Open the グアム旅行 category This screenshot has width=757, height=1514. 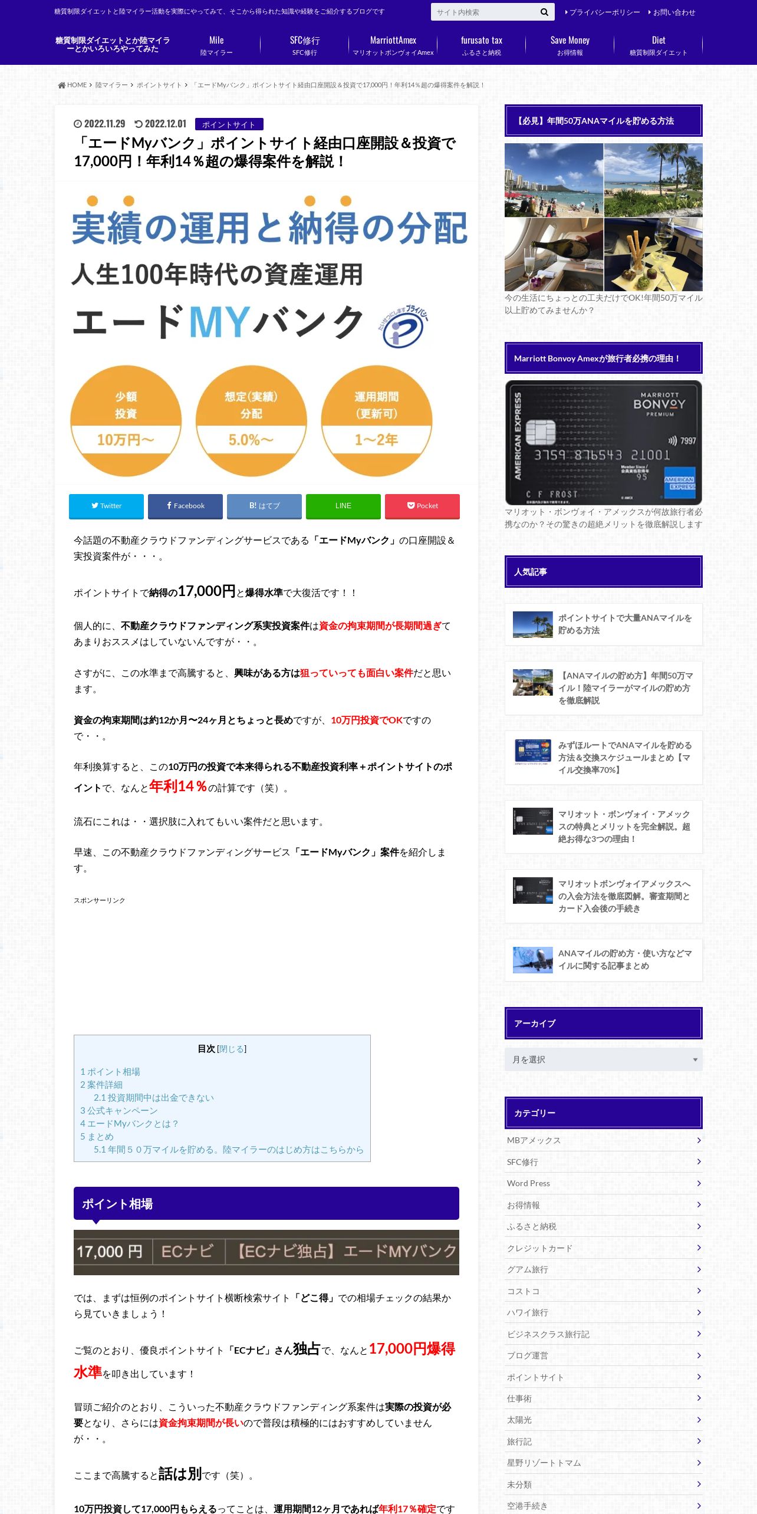(x=603, y=1269)
